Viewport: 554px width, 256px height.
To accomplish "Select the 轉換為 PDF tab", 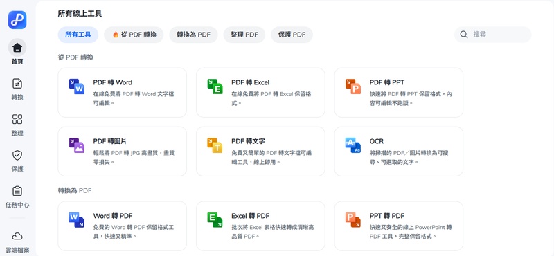I will click(x=194, y=35).
